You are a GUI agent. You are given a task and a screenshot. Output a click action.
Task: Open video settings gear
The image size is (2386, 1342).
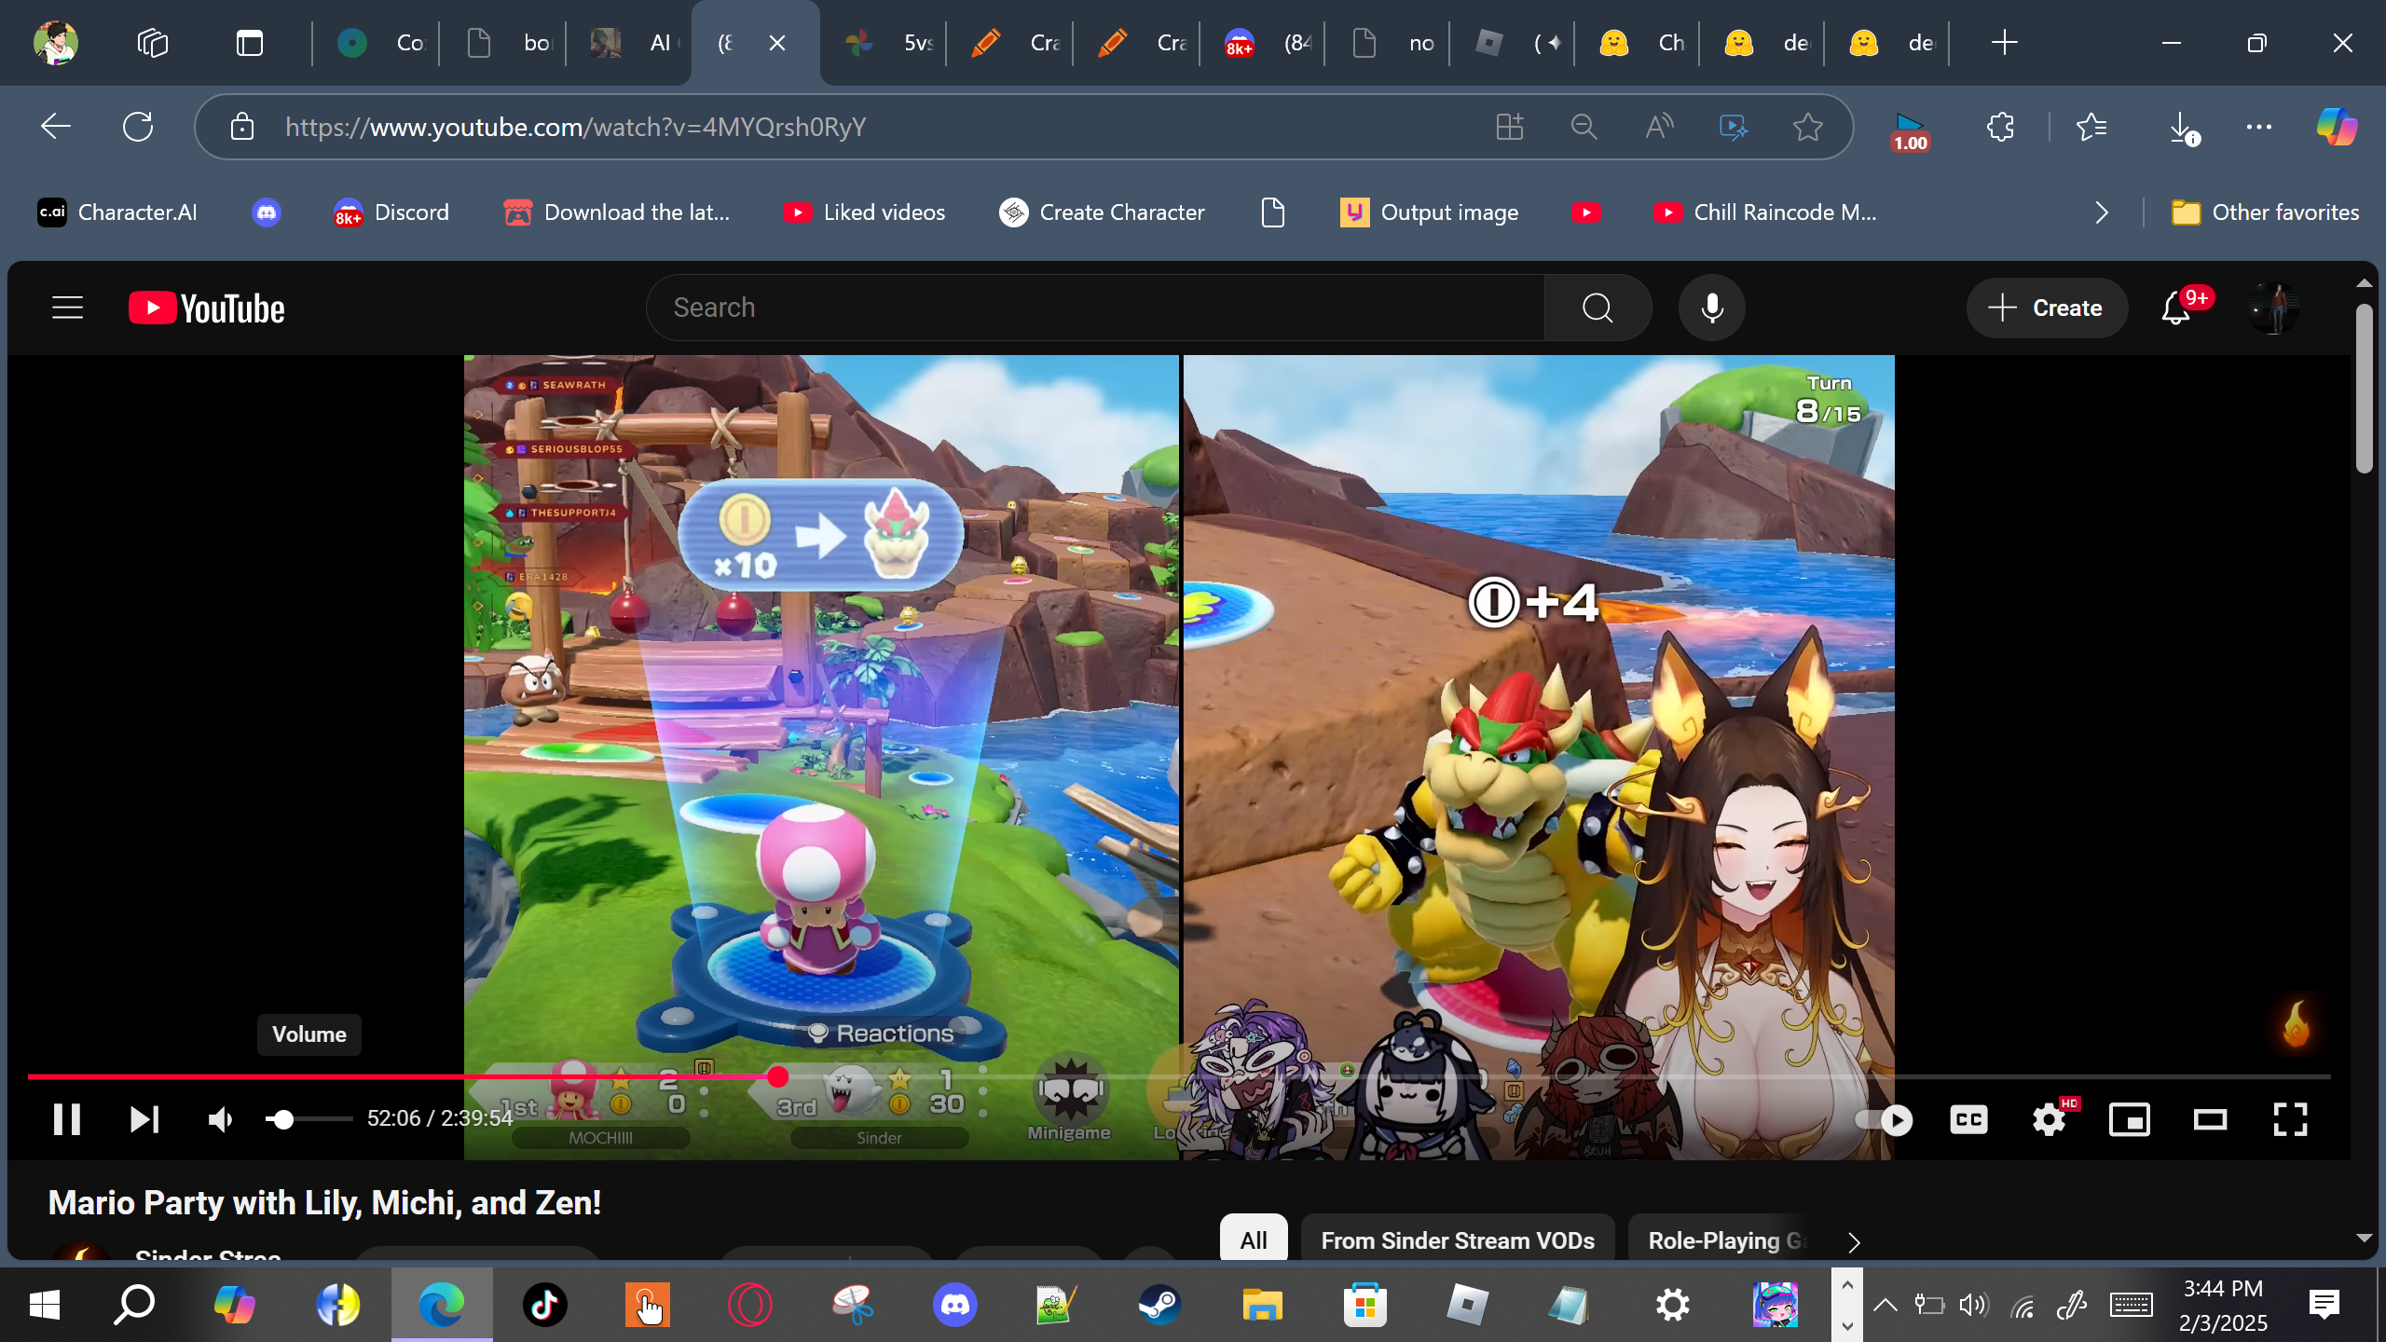[2050, 1119]
